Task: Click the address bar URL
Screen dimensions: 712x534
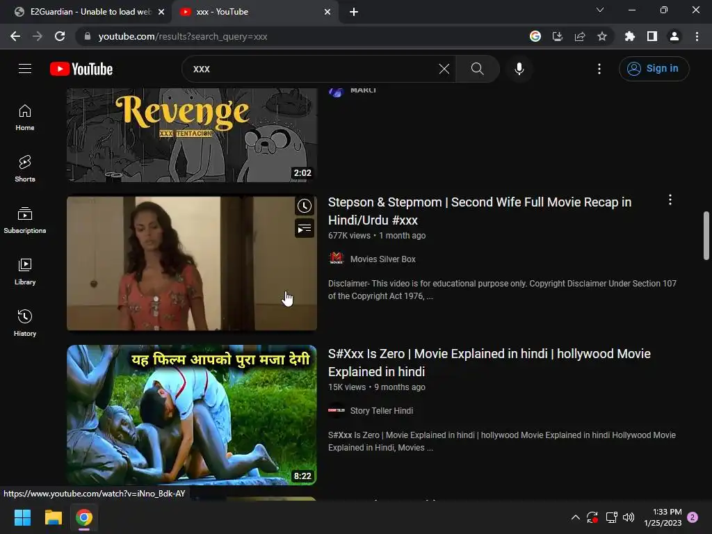Action: tap(183, 36)
